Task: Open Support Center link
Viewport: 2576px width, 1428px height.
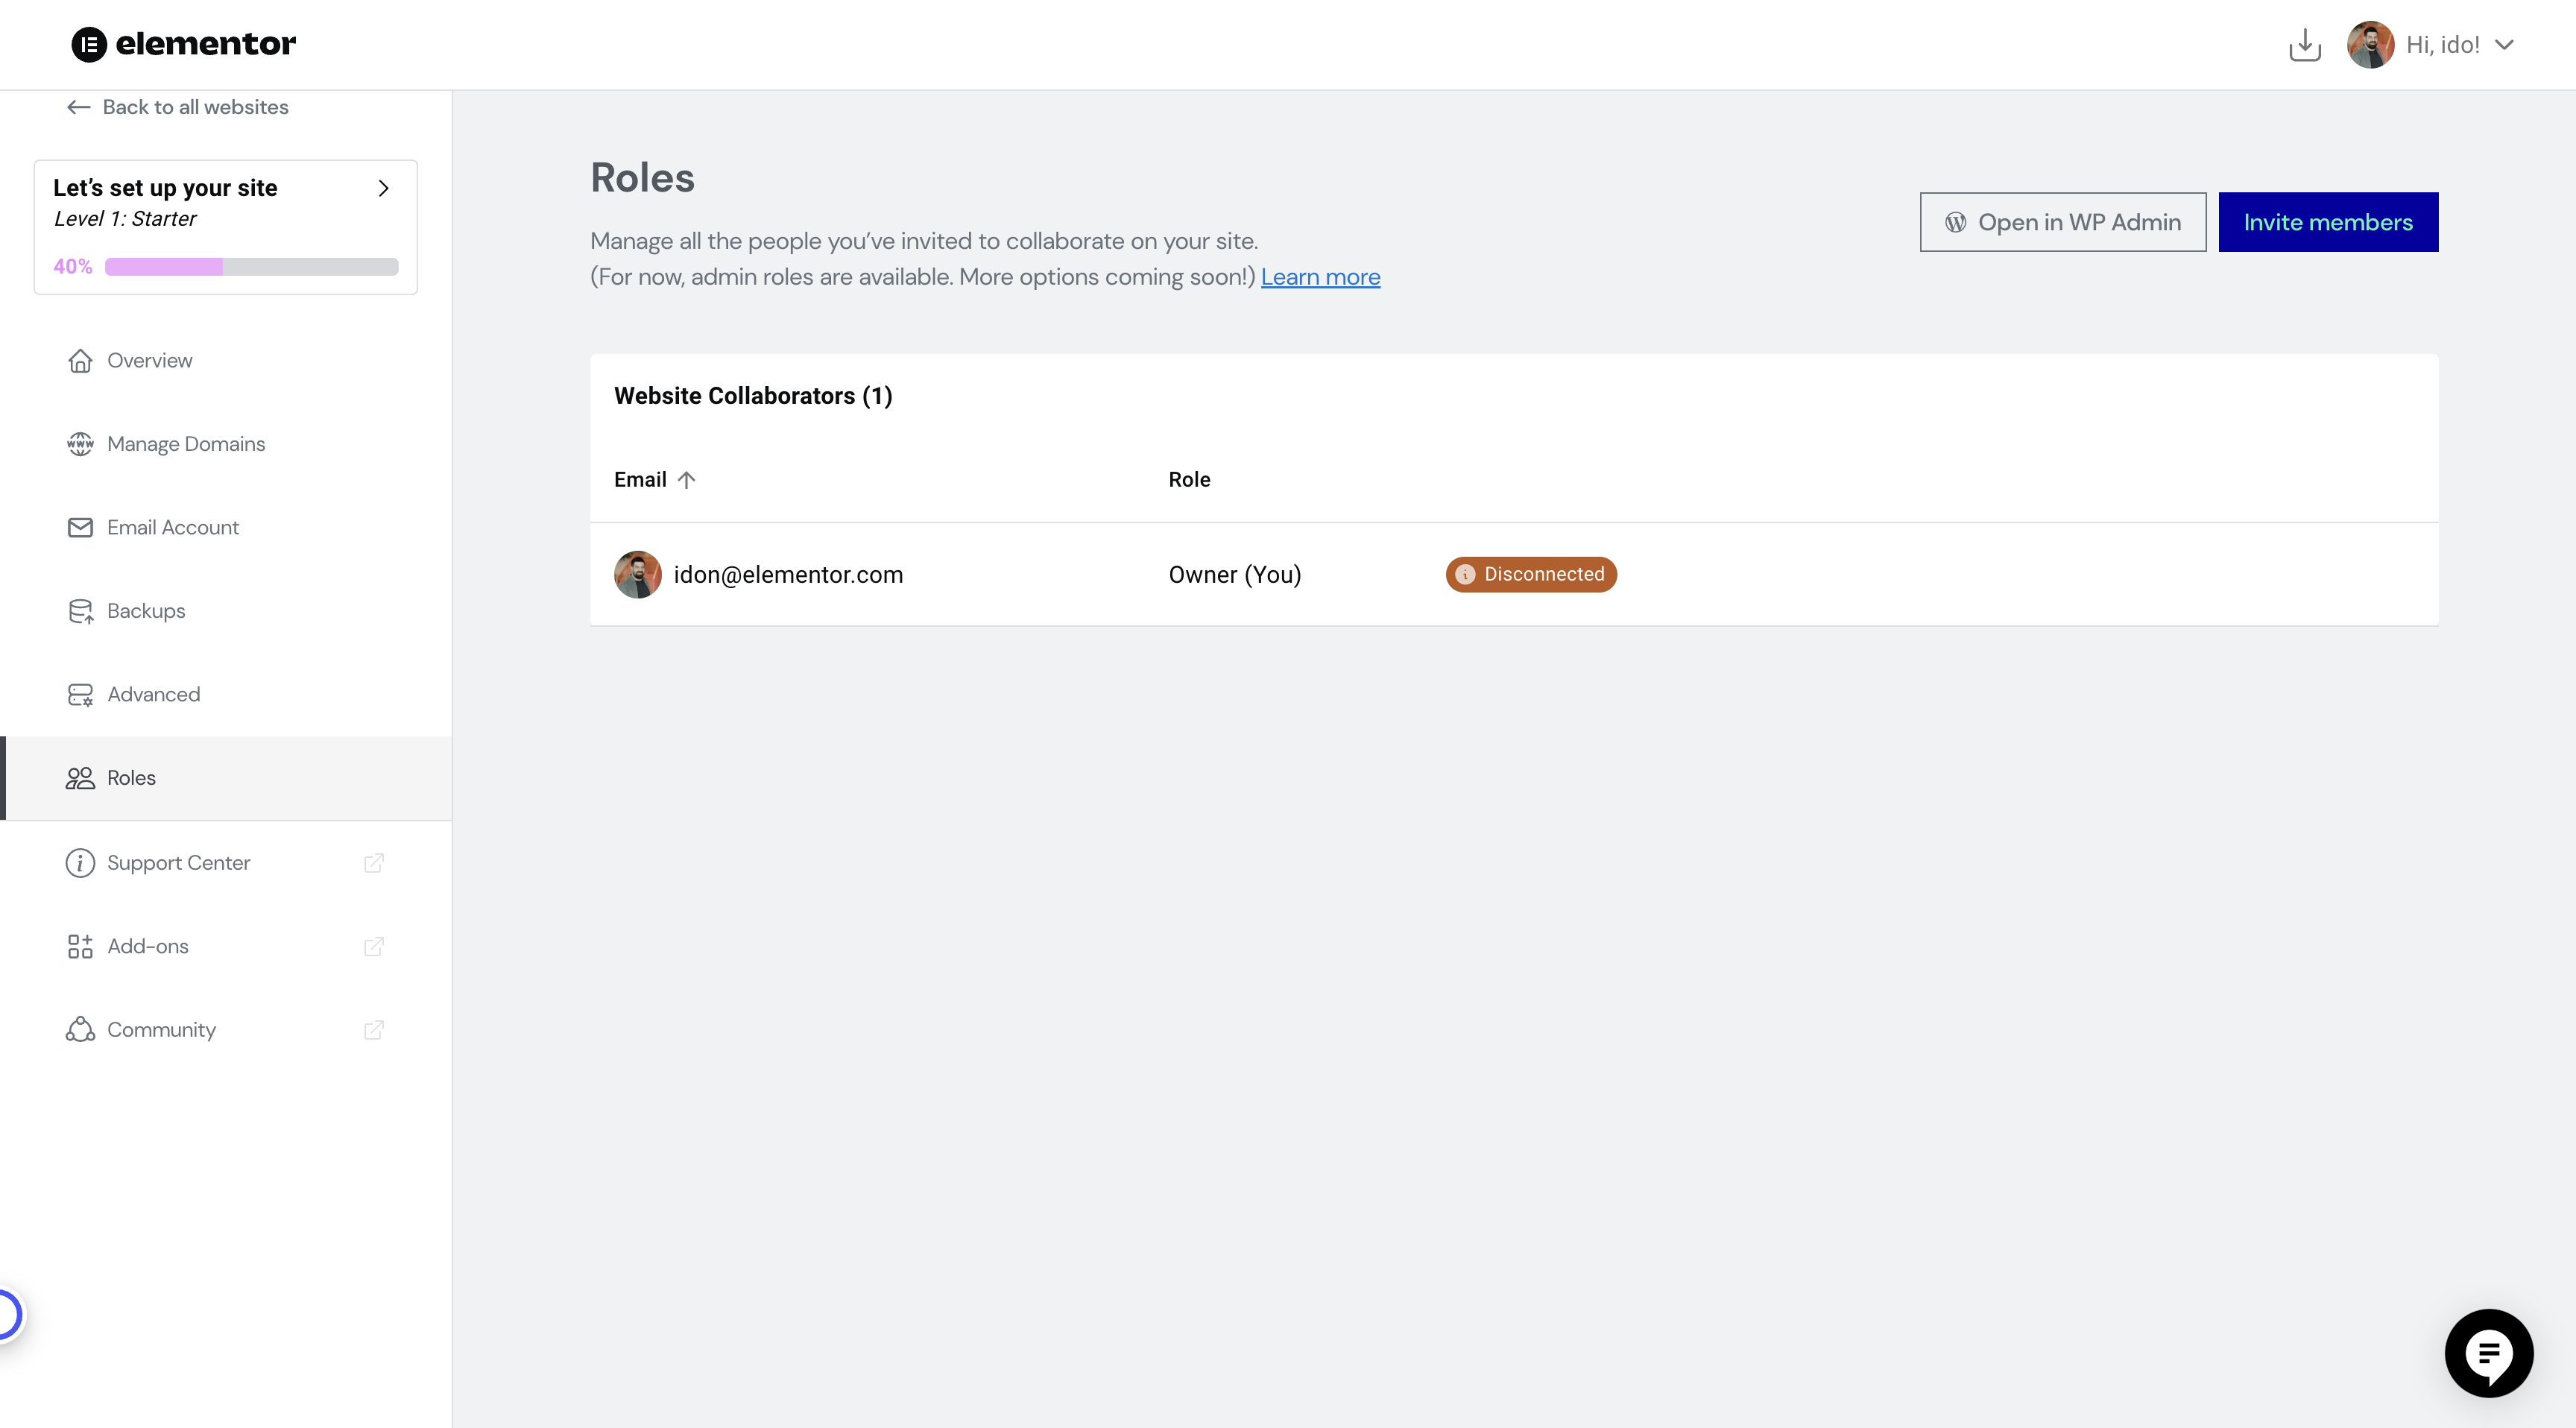Action: click(226, 862)
